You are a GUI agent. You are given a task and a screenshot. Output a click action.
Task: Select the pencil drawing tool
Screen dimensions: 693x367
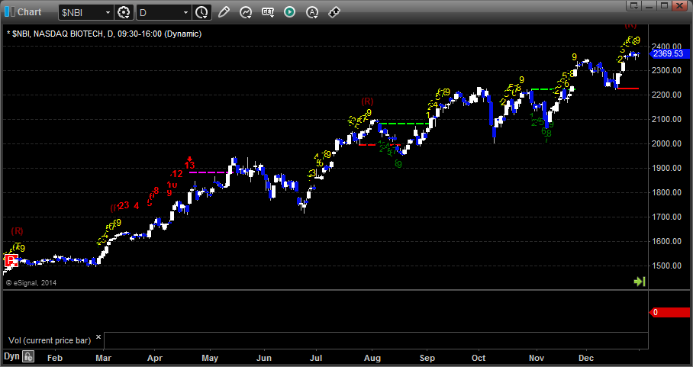tap(224, 12)
